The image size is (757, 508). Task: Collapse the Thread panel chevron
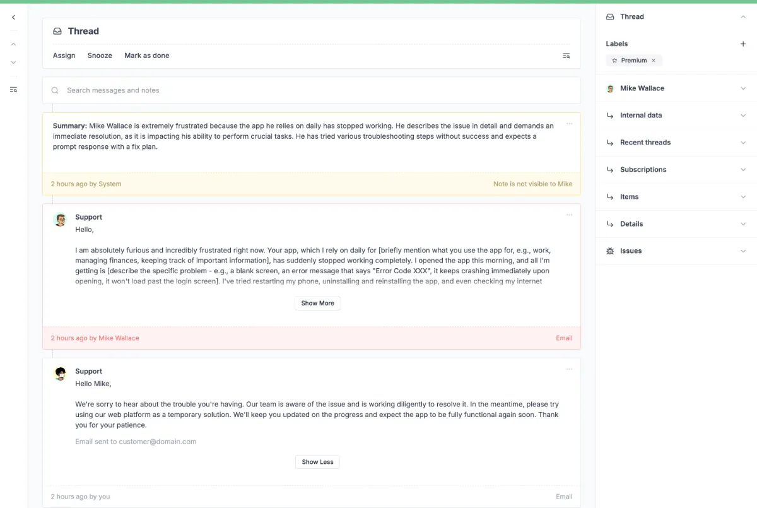743,16
